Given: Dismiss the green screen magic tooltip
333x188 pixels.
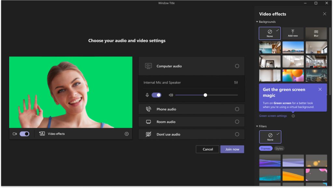Looking at the screenshot, I should tap(320, 89).
